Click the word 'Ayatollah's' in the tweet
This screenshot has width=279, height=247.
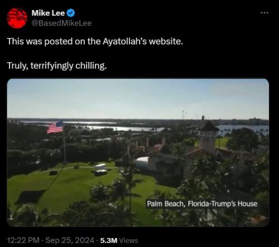click(x=125, y=41)
